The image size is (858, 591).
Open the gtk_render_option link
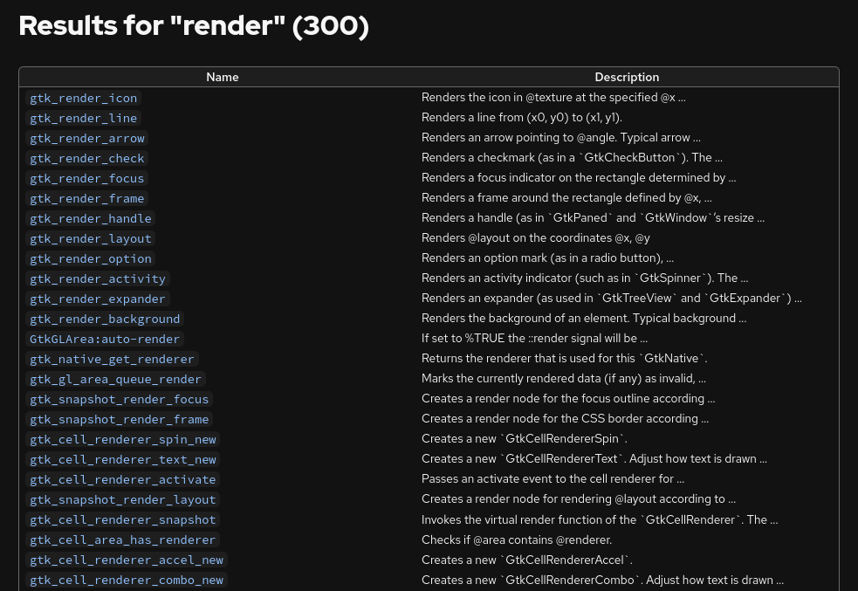pos(91,258)
